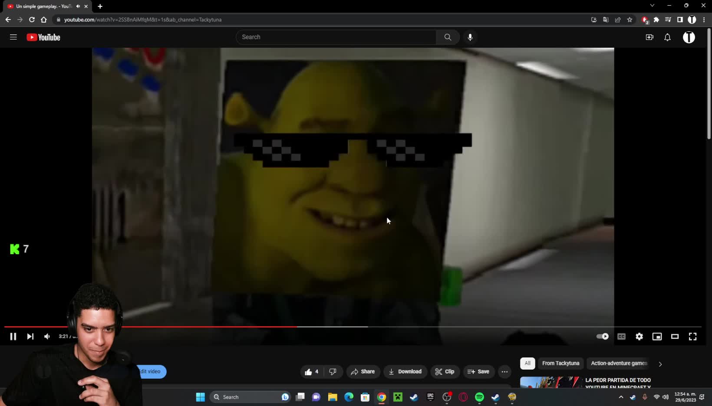Enable miniplayer mode
Image resolution: width=712 pixels, height=406 pixels.
click(657, 337)
